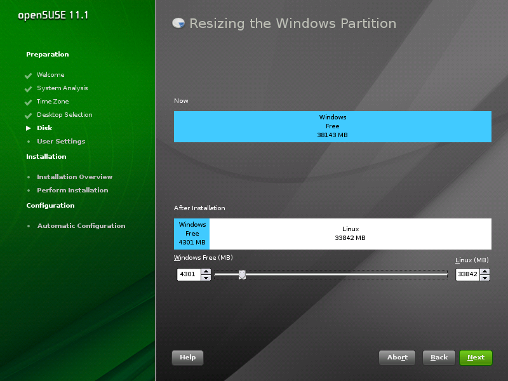Select the System Analysis step
The image size is (508, 381).
point(62,88)
